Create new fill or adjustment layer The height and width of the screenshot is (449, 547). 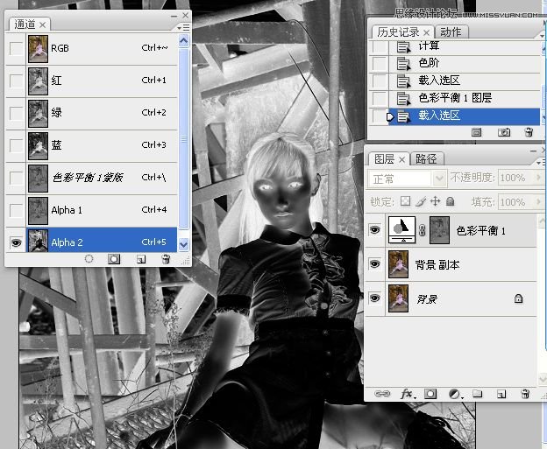tap(455, 394)
